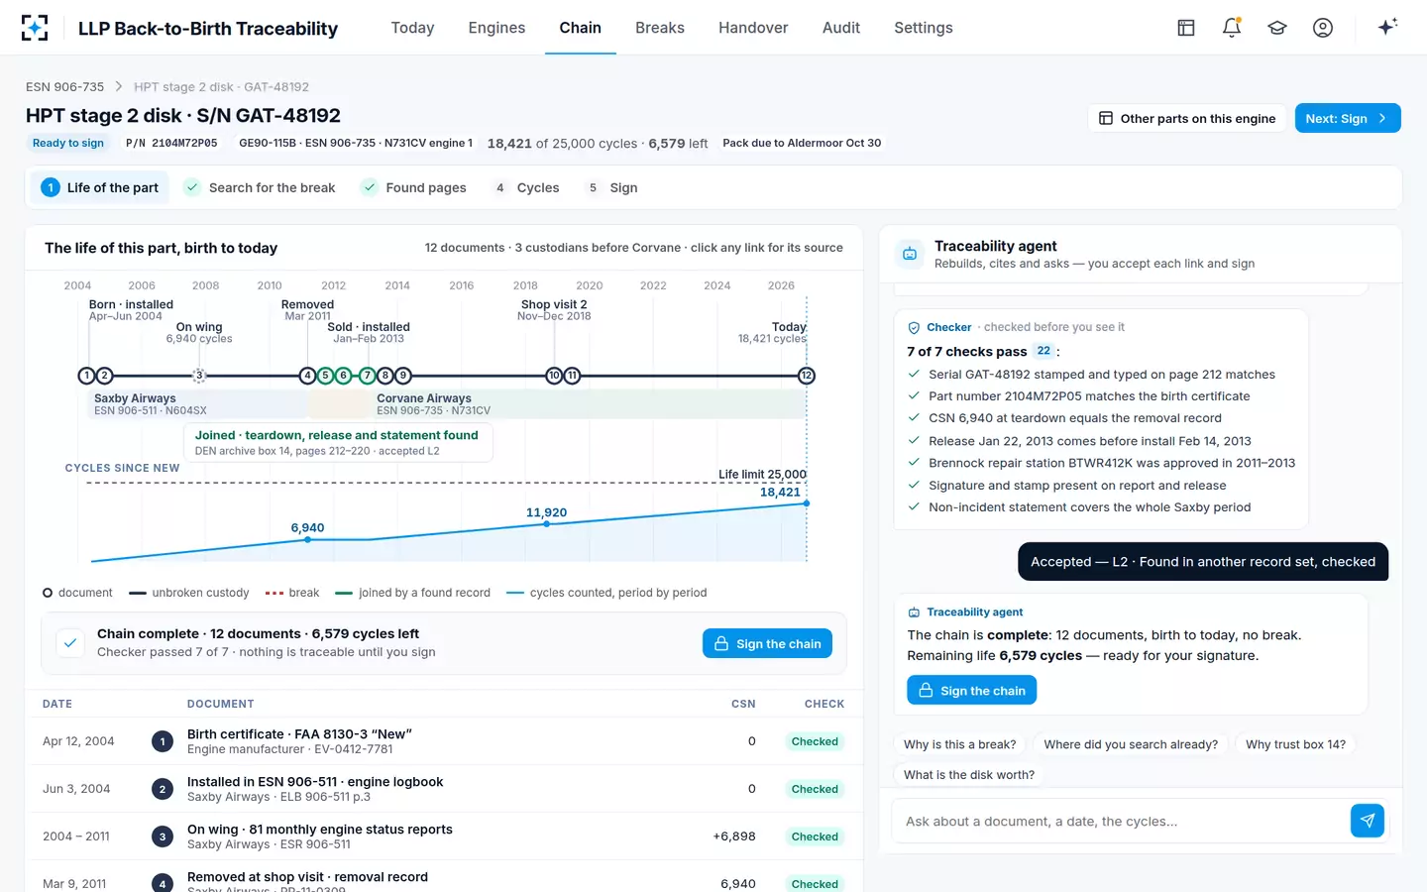
Task: Open the Birth certificate FAA 8130-3 row
Action: (444, 741)
